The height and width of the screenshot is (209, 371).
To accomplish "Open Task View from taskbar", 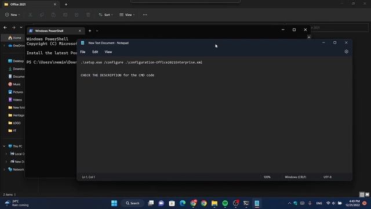I will coord(151,203).
